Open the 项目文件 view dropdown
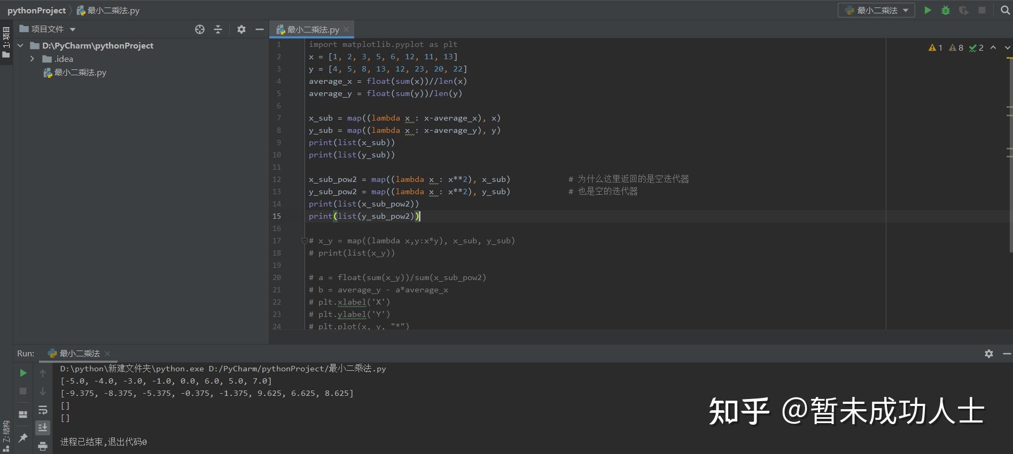Viewport: 1013px width, 454px height. click(x=48, y=29)
